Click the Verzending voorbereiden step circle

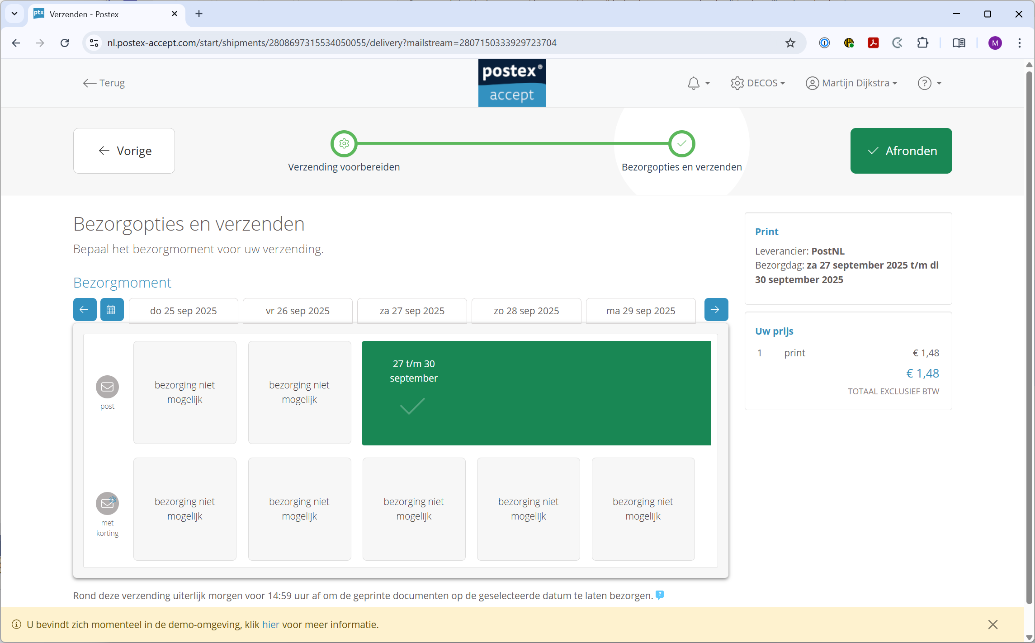tap(344, 144)
